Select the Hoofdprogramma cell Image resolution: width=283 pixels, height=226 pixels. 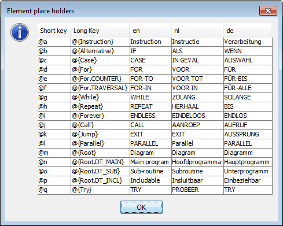pos(197,162)
